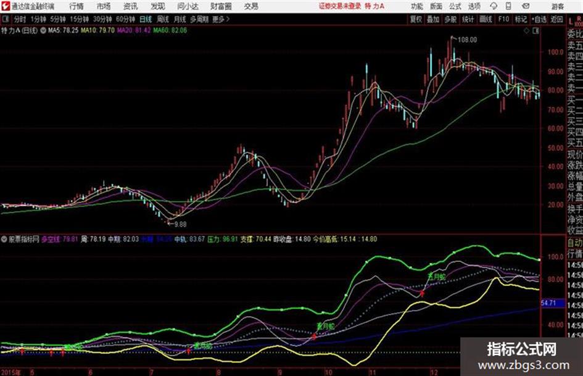The width and height of the screenshot is (583, 376).
Task: Open the F10 company info
Action: 503,19
